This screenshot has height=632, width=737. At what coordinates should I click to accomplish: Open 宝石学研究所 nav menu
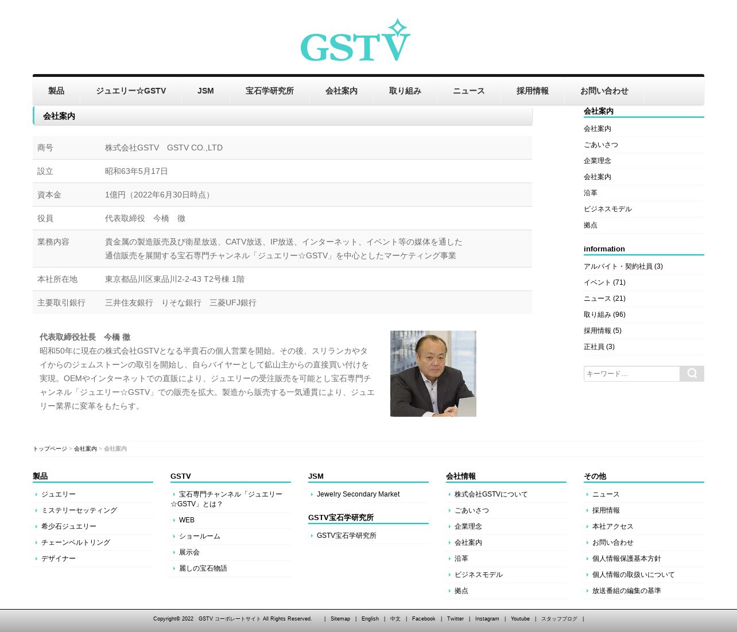pos(270,91)
